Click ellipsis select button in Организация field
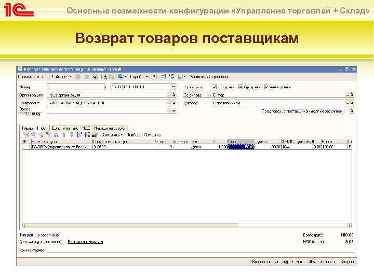 pos(169,95)
